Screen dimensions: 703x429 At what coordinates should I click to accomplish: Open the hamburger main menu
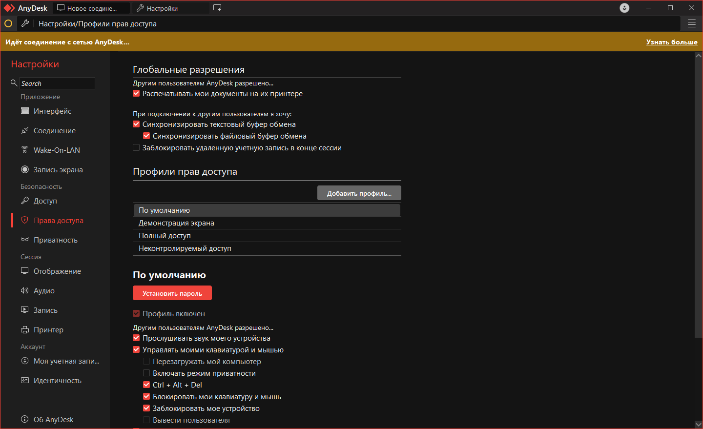pyautogui.click(x=692, y=23)
